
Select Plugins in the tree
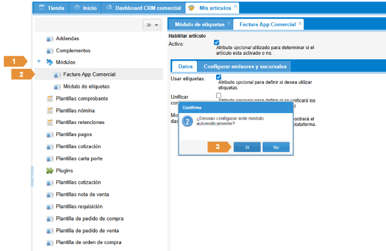pos(65,171)
